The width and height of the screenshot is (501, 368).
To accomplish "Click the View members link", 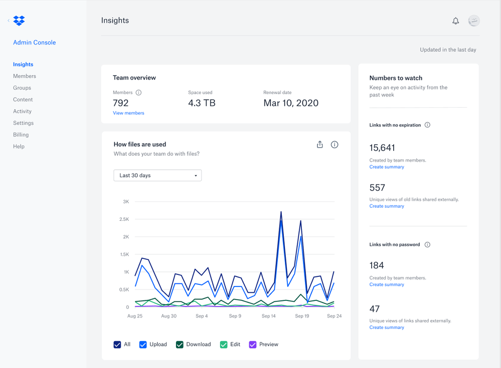I will (128, 113).
